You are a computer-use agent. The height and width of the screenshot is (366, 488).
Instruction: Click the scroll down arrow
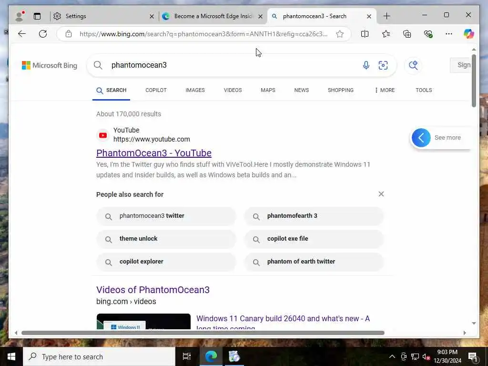(474, 324)
